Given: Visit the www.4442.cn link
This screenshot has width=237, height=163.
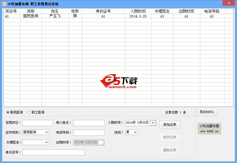Looking at the screenshot, I should point(209,131).
